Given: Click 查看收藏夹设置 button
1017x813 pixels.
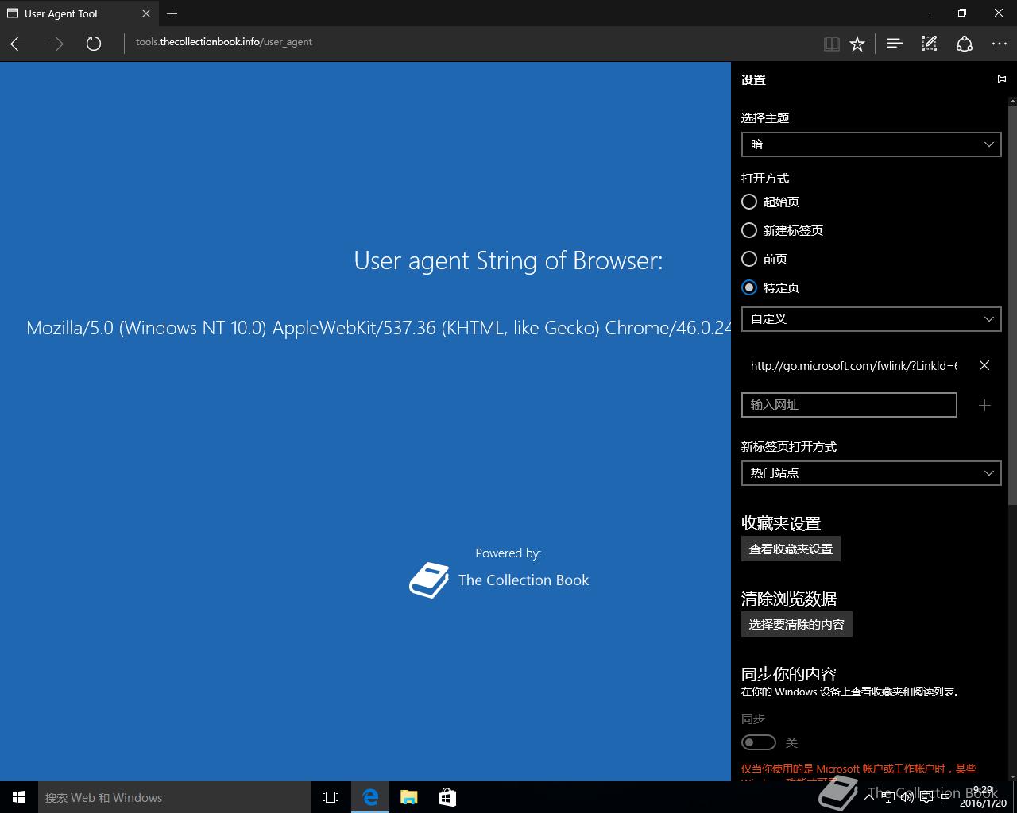Looking at the screenshot, I should coord(791,549).
